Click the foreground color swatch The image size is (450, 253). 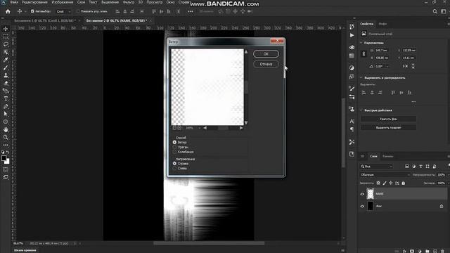click(4, 158)
